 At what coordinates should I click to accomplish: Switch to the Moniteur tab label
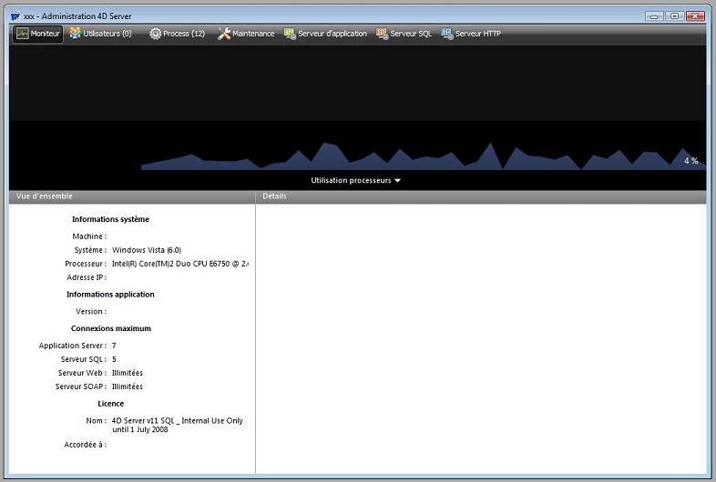point(46,34)
